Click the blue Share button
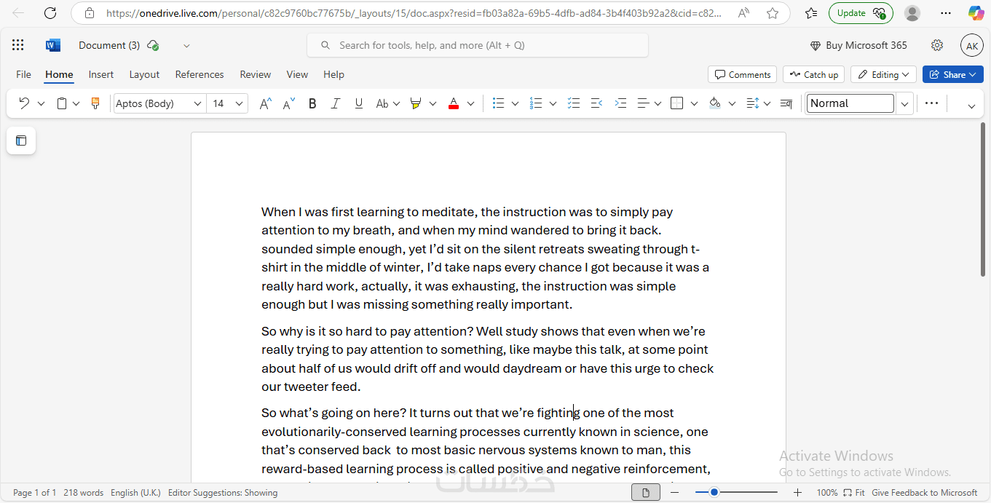This screenshot has width=991, height=503. click(952, 74)
